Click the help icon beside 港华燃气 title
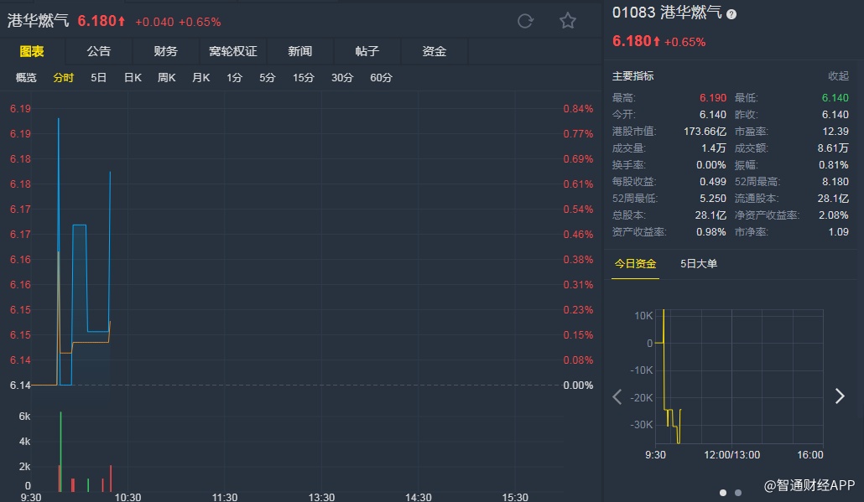Viewport: 864px width, 502px height. point(731,14)
